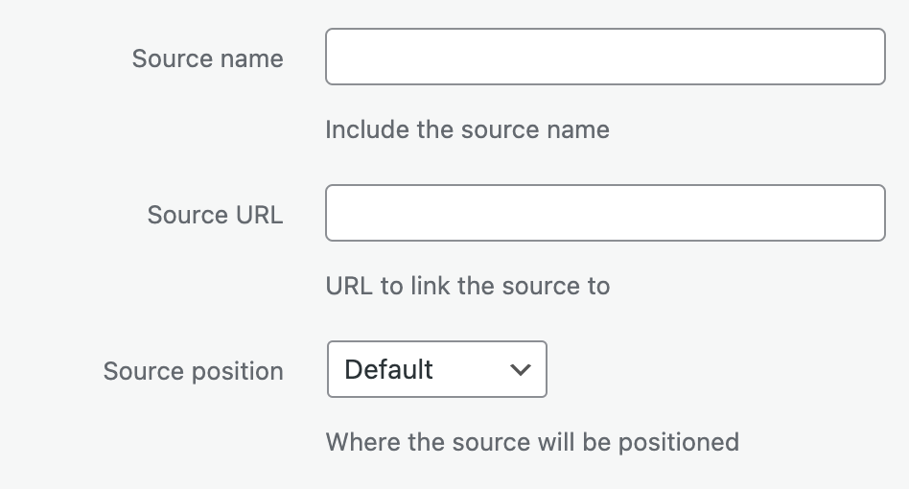Click the 'Source position' label
Image resolution: width=909 pixels, height=489 pixels.
(193, 371)
